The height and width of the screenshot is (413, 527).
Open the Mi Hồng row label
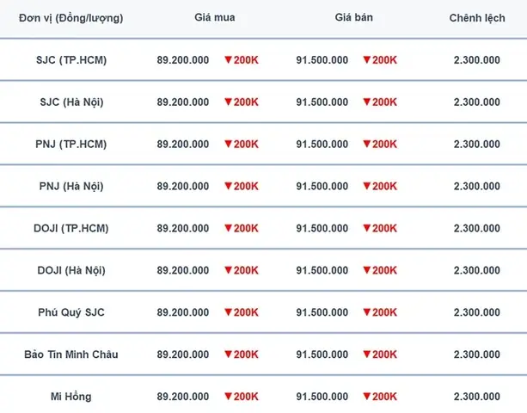tap(70, 397)
